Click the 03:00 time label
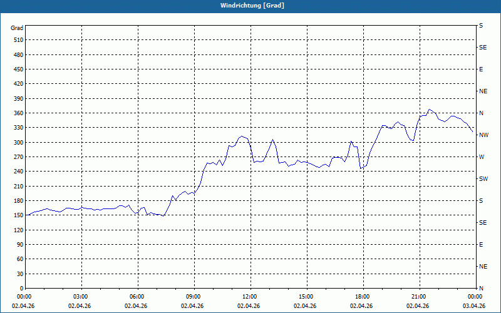Viewport: 501px width, 313px height. coord(81,297)
